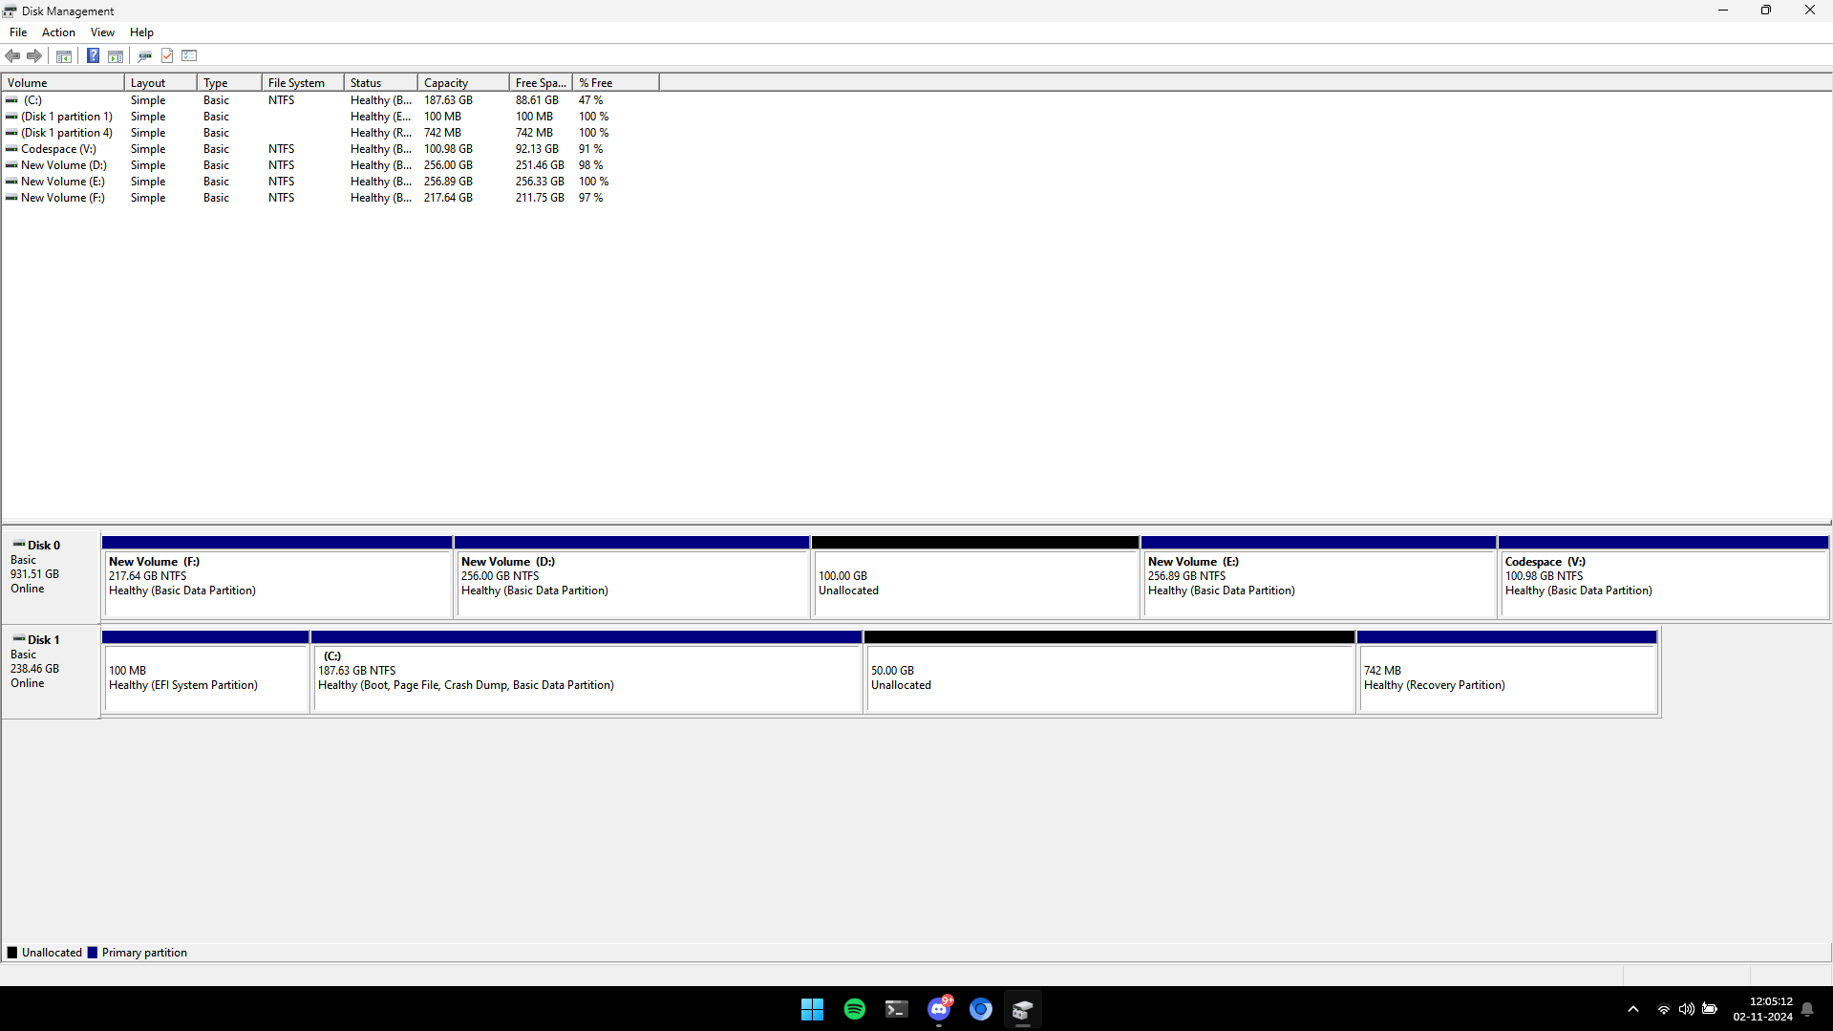Toggle the Show/Hide Console Tree icon

pos(64,56)
